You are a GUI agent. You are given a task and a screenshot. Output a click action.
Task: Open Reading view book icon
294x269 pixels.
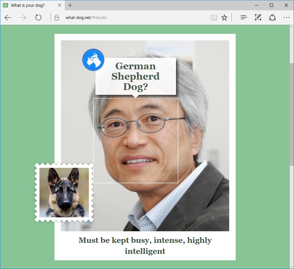[214, 18]
